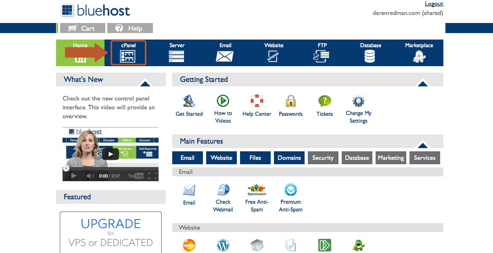The height and width of the screenshot is (253, 493).
Task: Open the Help Center lifebuoy icon
Action: (x=257, y=100)
